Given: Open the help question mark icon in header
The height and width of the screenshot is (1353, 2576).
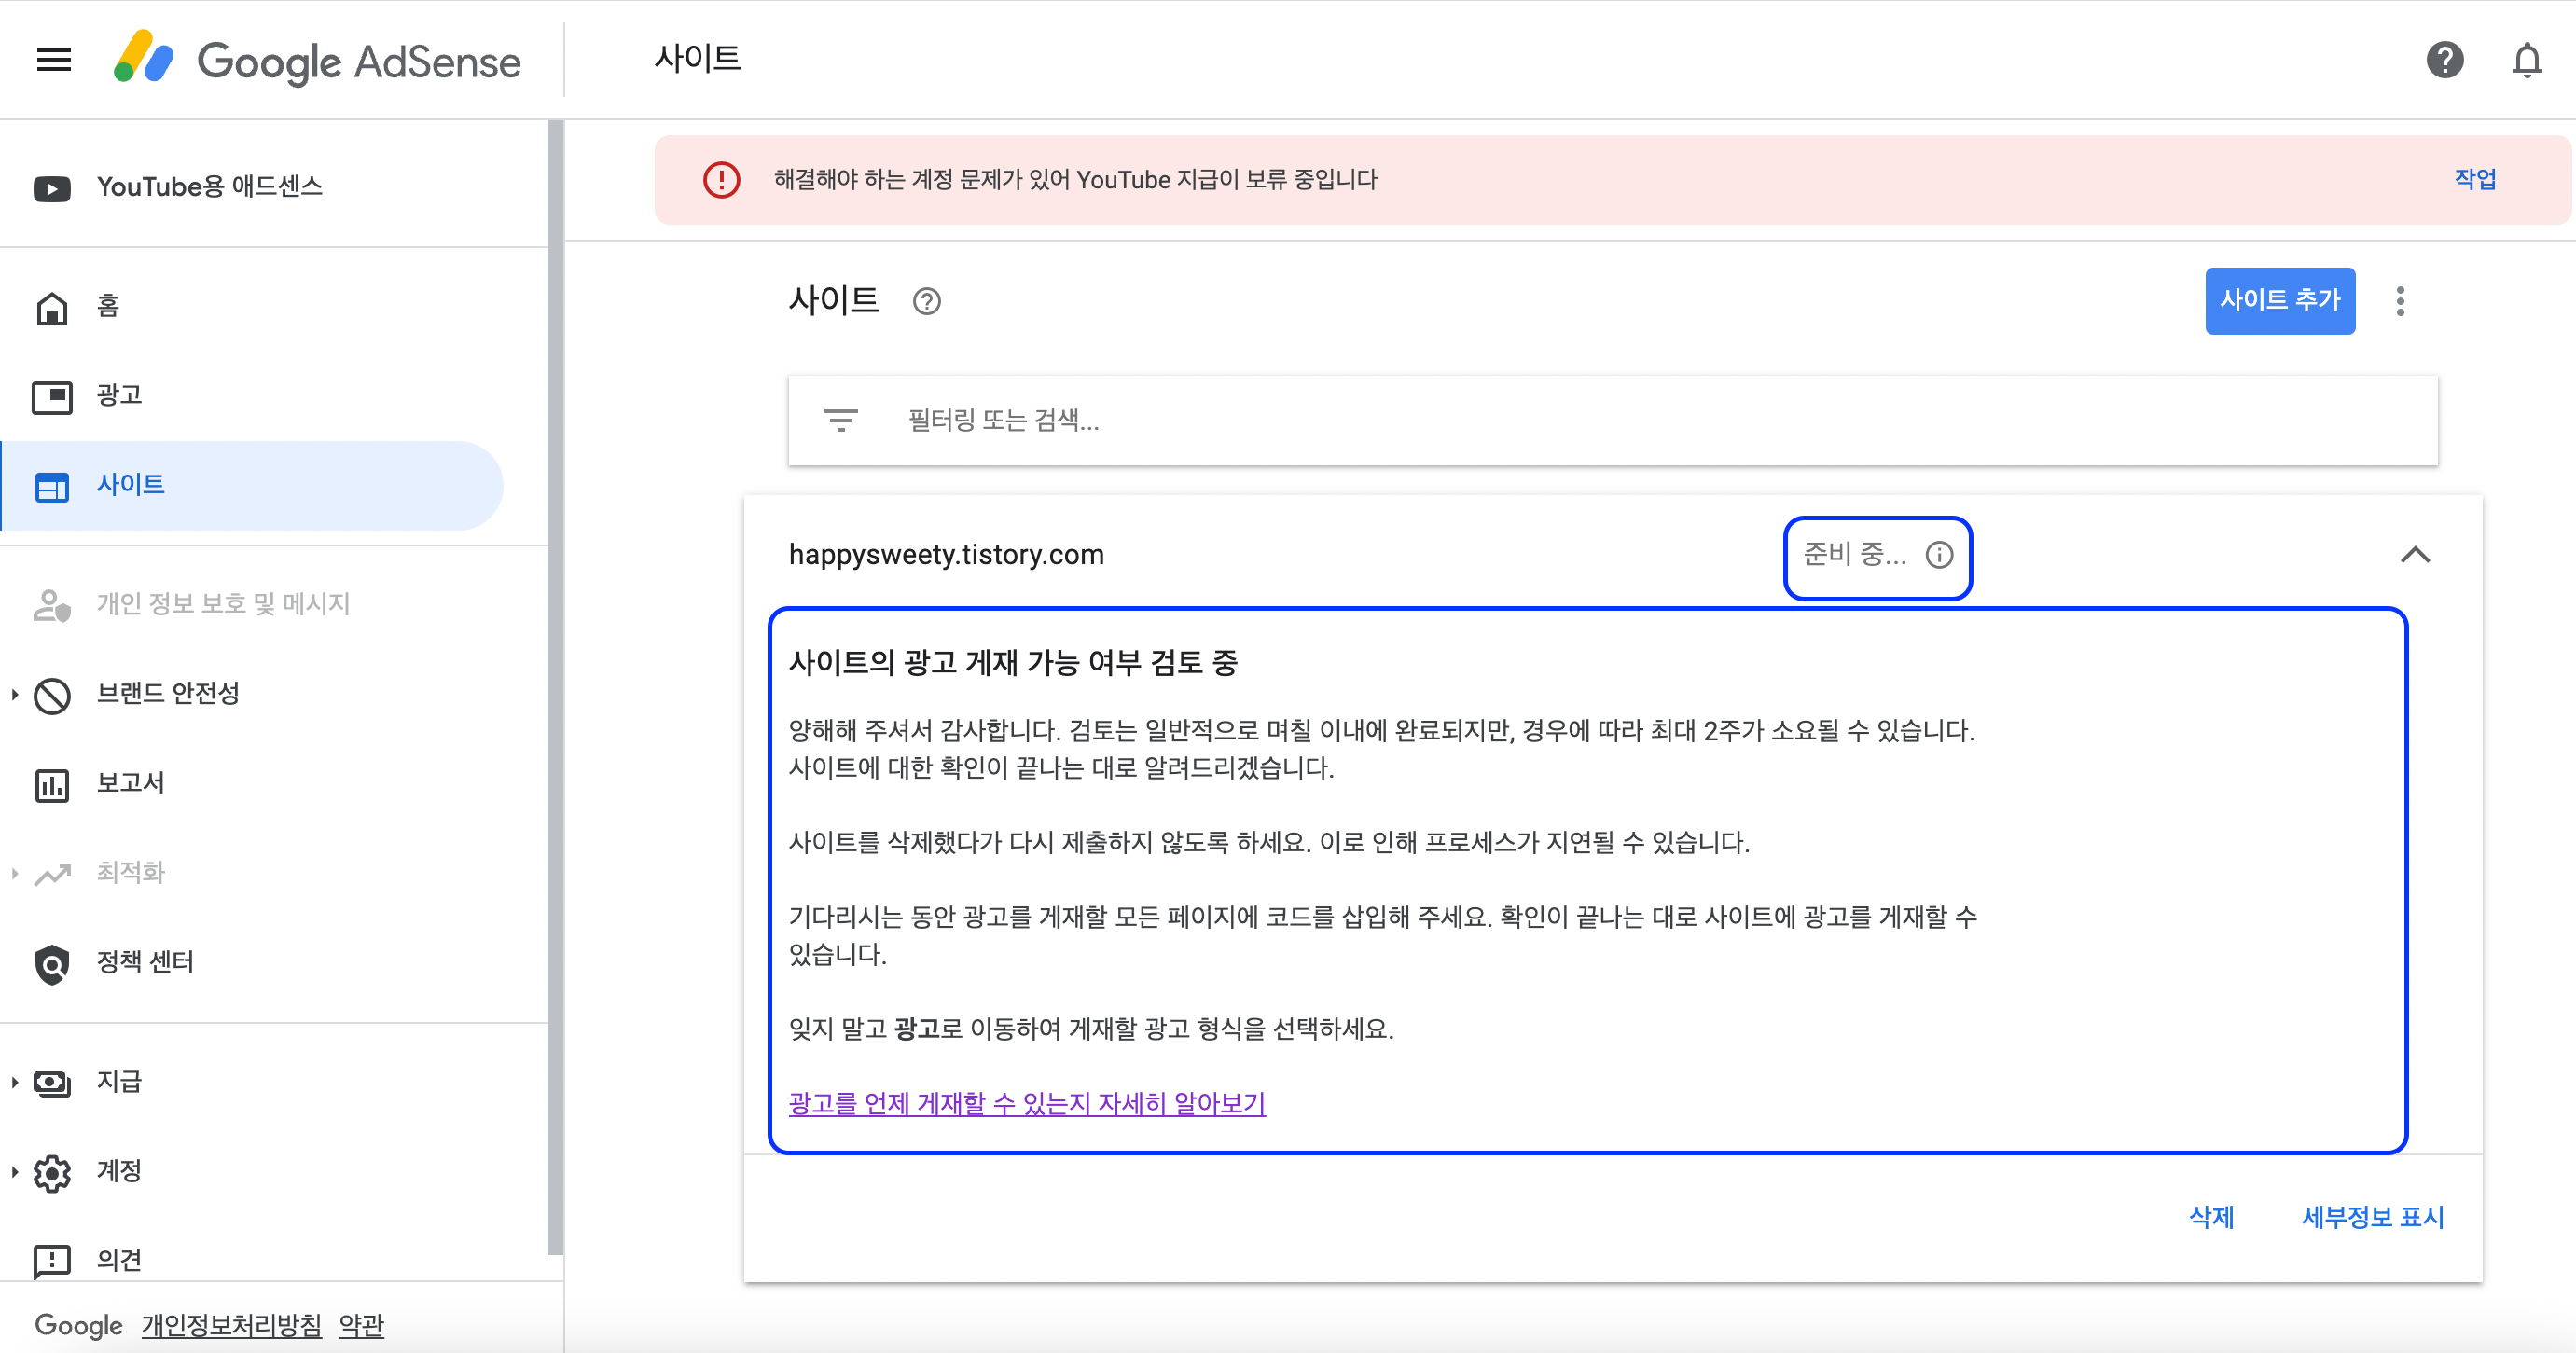Looking at the screenshot, I should tap(2444, 60).
